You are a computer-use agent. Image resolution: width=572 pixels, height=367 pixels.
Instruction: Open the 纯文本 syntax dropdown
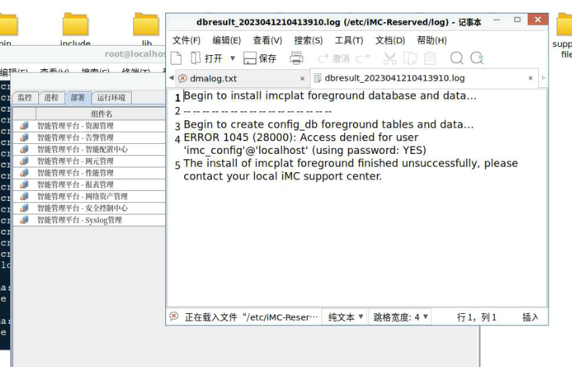pyautogui.click(x=345, y=317)
